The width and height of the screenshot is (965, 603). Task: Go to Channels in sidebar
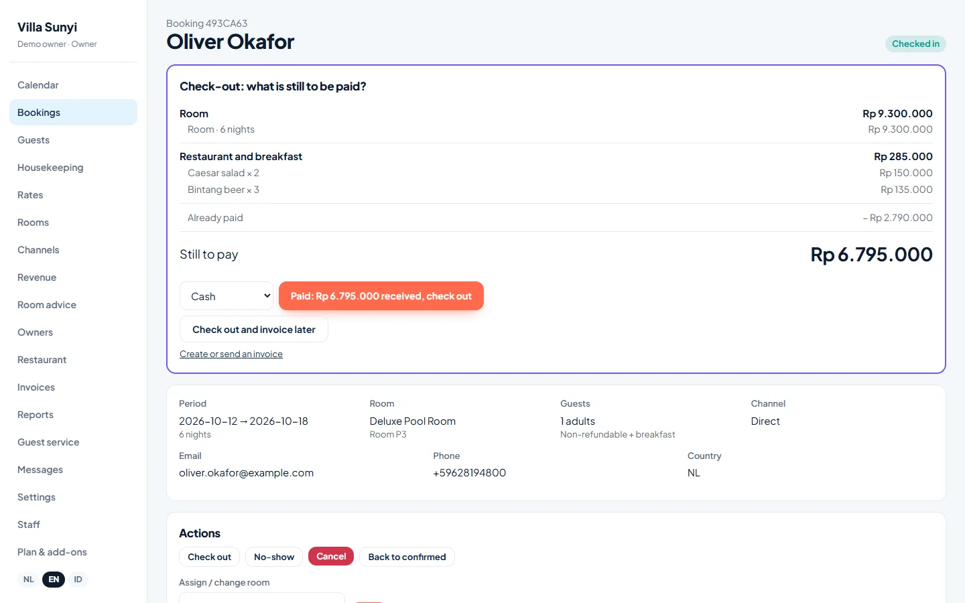(x=73, y=250)
